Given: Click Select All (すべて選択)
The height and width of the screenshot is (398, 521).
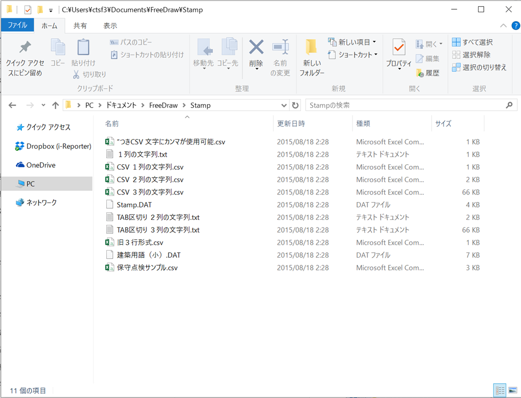Looking at the screenshot, I should (472, 42).
